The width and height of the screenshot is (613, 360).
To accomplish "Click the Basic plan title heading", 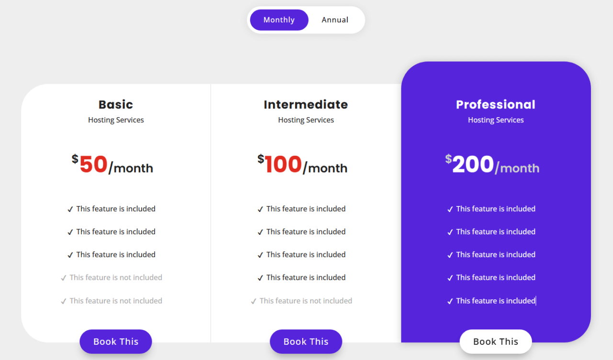I will pyautogui.click(x=115, y=104).
